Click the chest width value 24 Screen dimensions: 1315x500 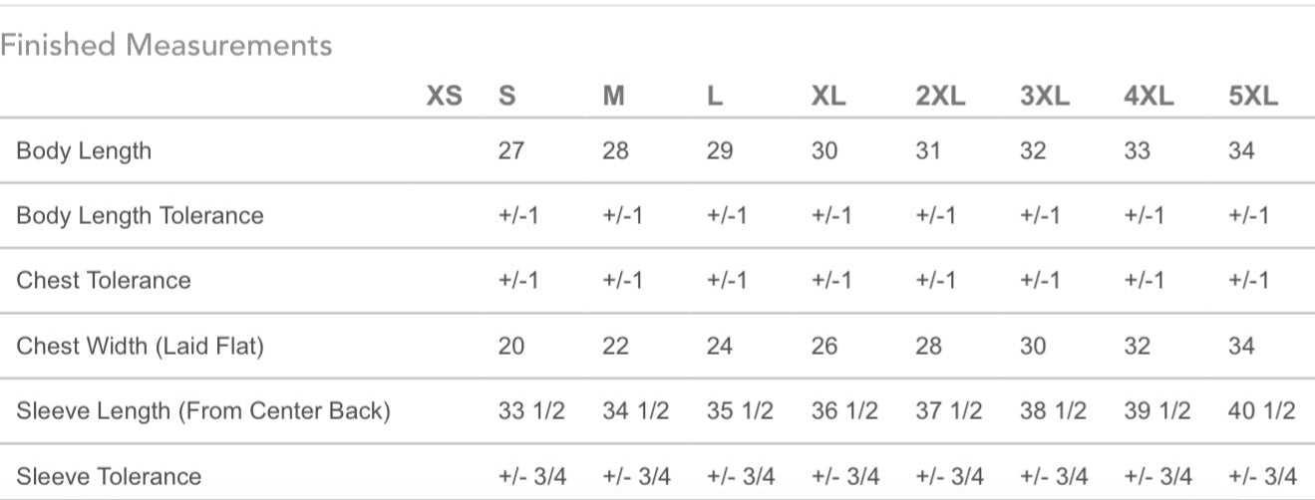pyautogui.click(x=719, y=347)
